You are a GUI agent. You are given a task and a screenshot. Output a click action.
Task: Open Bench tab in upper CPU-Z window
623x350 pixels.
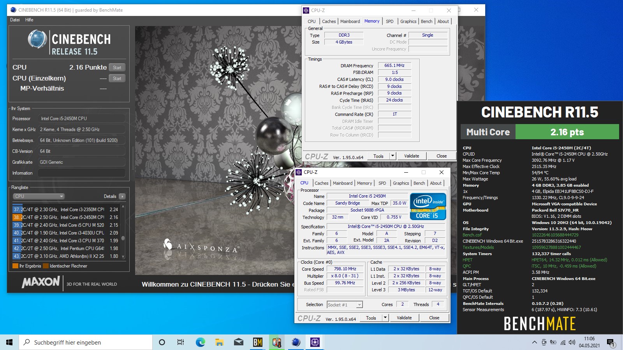(426, 21)
